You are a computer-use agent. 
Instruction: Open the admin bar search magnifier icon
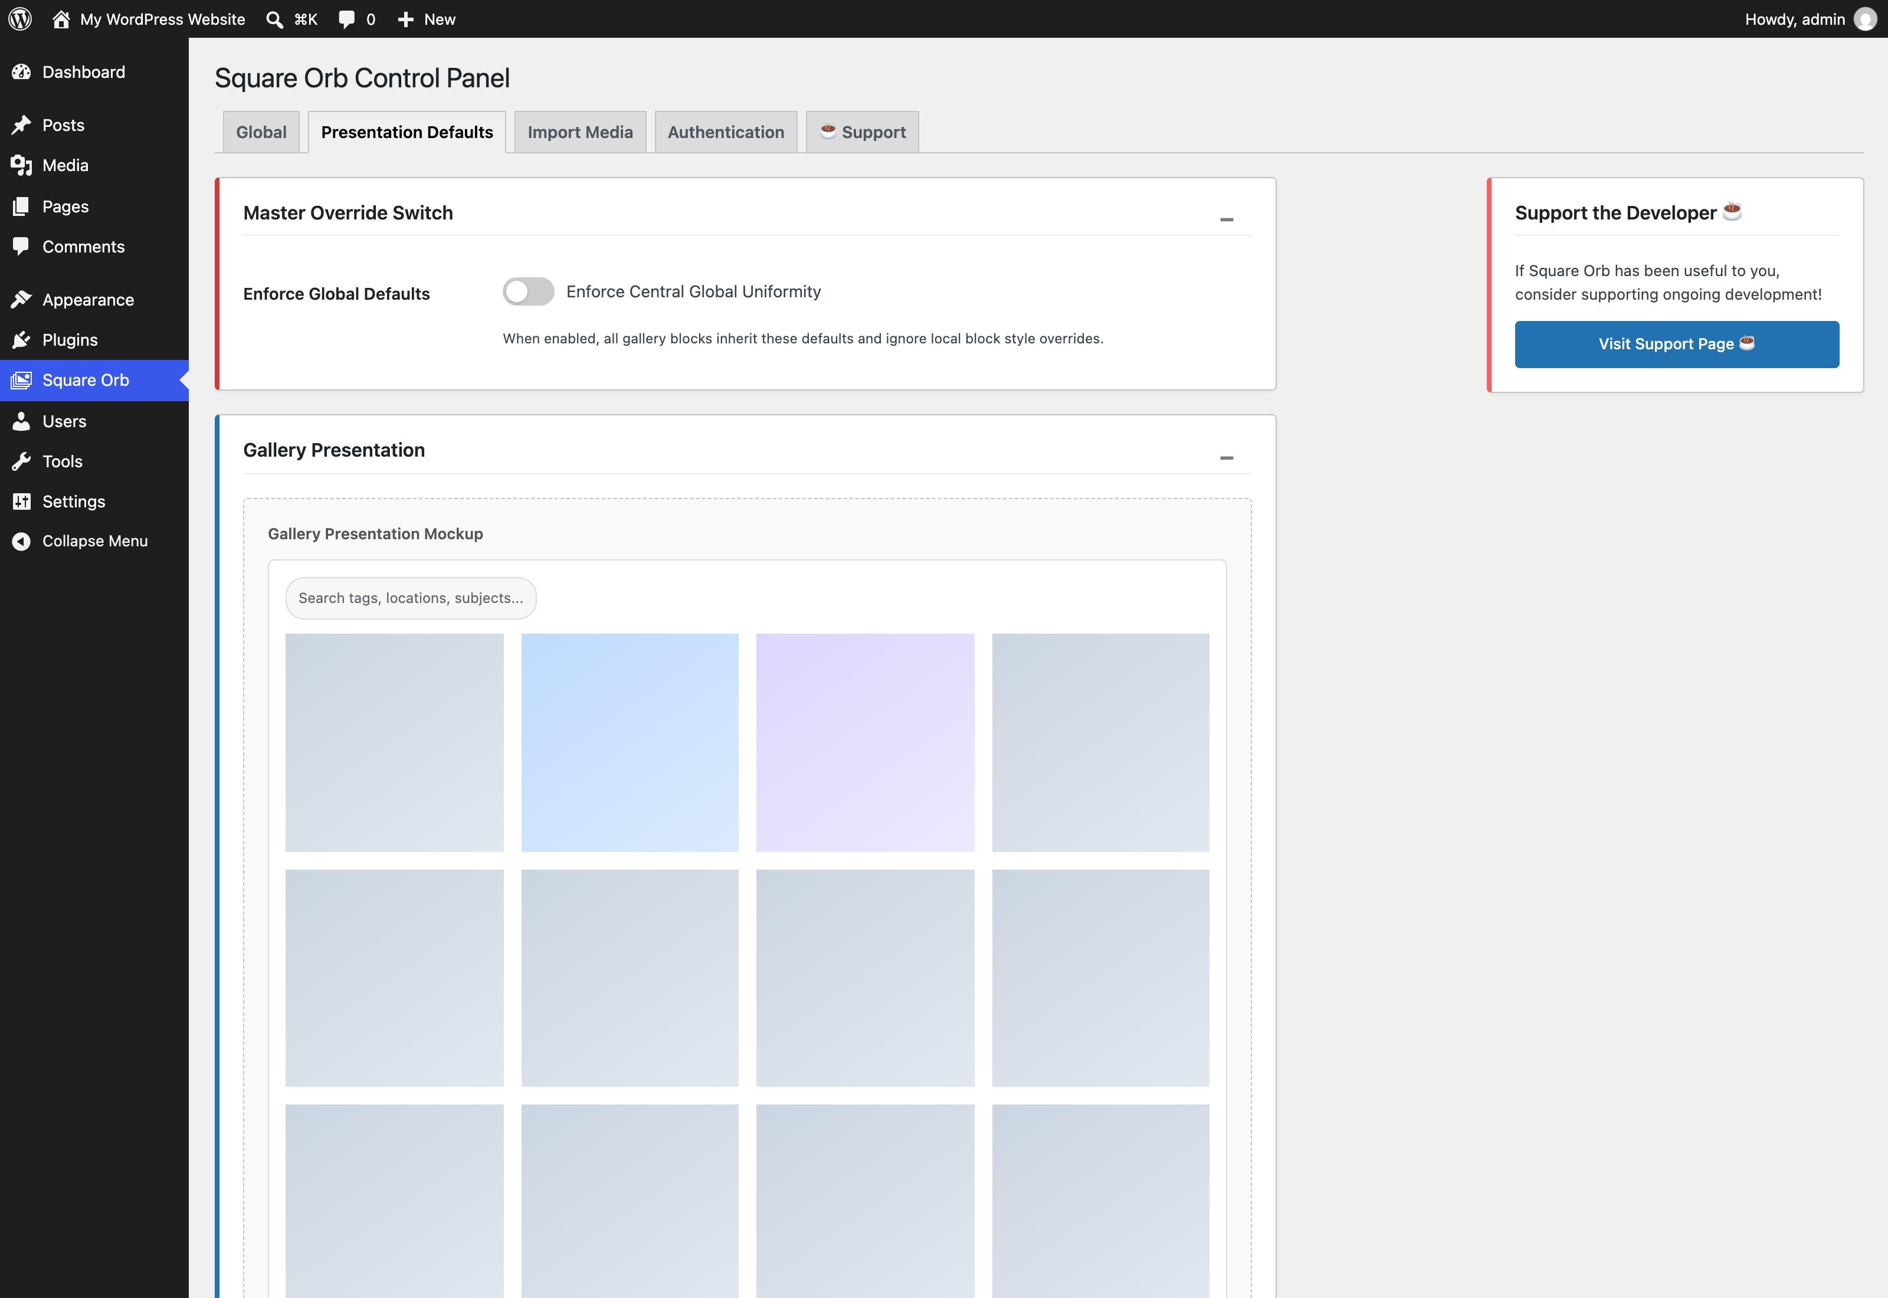[275, 19]
